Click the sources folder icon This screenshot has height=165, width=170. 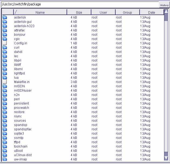(x=5, y=120)
